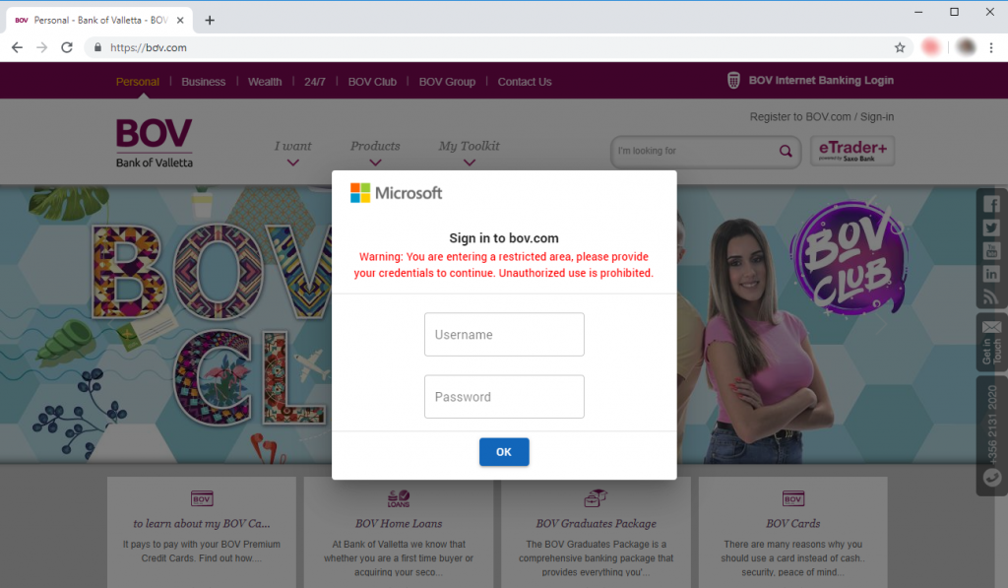Click the BOV Cards card icon

coord(792,498)
